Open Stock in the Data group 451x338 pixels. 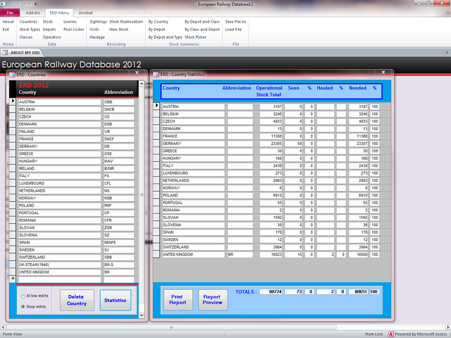tap(48, 21)
